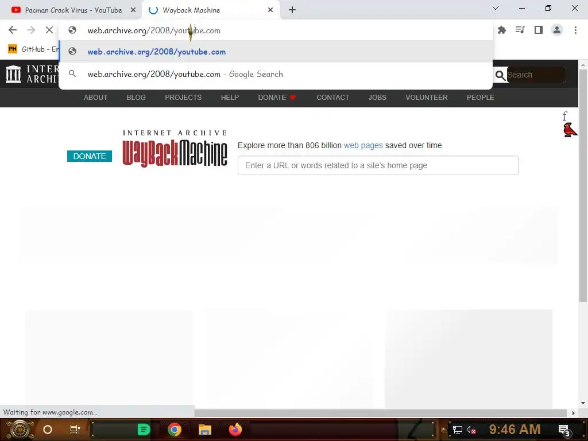Image resolution: width=588 pixels, height=441 pixels.
Task: Open the Windows Start button
Action: click(x=20, y=430)
